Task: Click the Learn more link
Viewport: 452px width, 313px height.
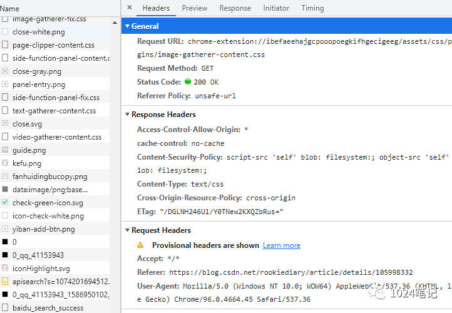Action: pos(281,245)
